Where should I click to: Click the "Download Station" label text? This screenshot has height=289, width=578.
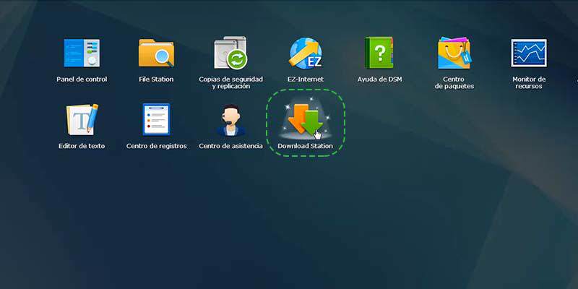click(x=305, y=146)
